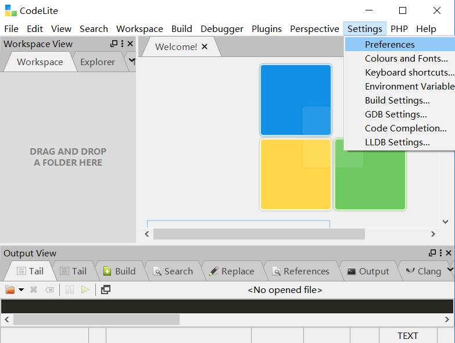Click the play/resume icon in Tail toolbar
This screenshot has height=343, width=455.
[x=85, y=290]
